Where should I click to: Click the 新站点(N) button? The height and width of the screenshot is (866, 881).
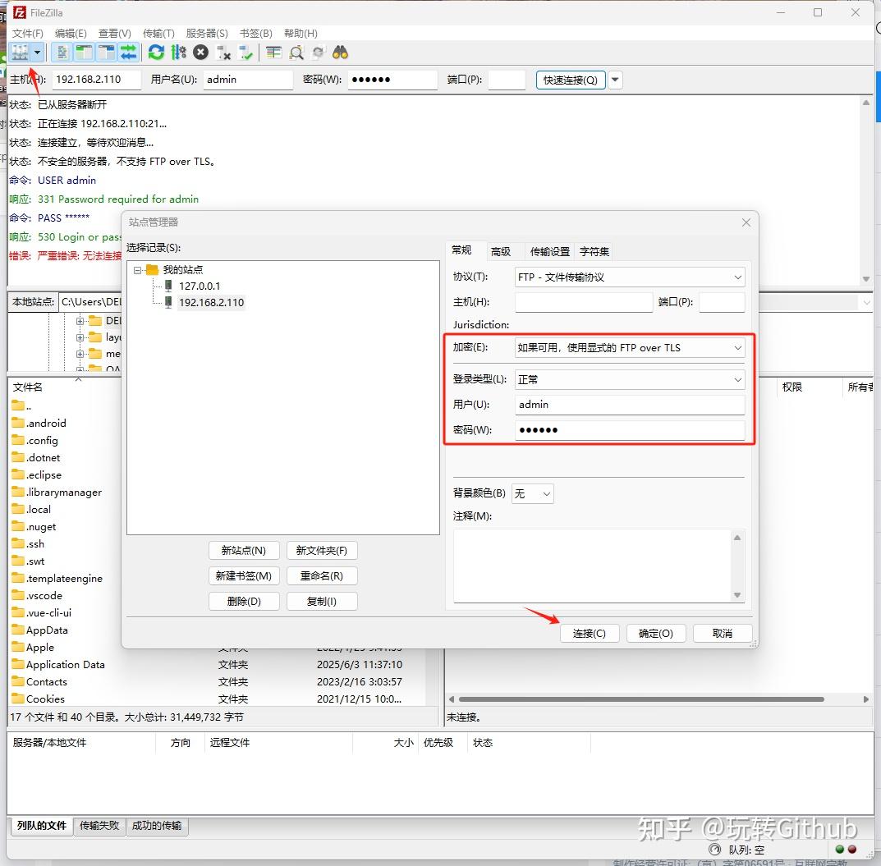pos(244,550)
